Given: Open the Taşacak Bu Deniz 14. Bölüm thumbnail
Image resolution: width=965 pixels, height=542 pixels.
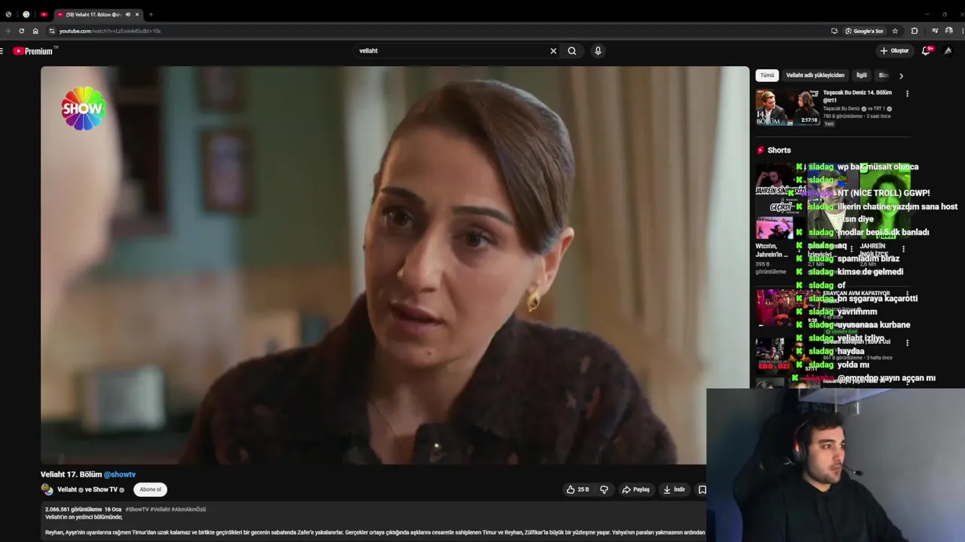Looking at the screenshot, I should coord(787,108).
